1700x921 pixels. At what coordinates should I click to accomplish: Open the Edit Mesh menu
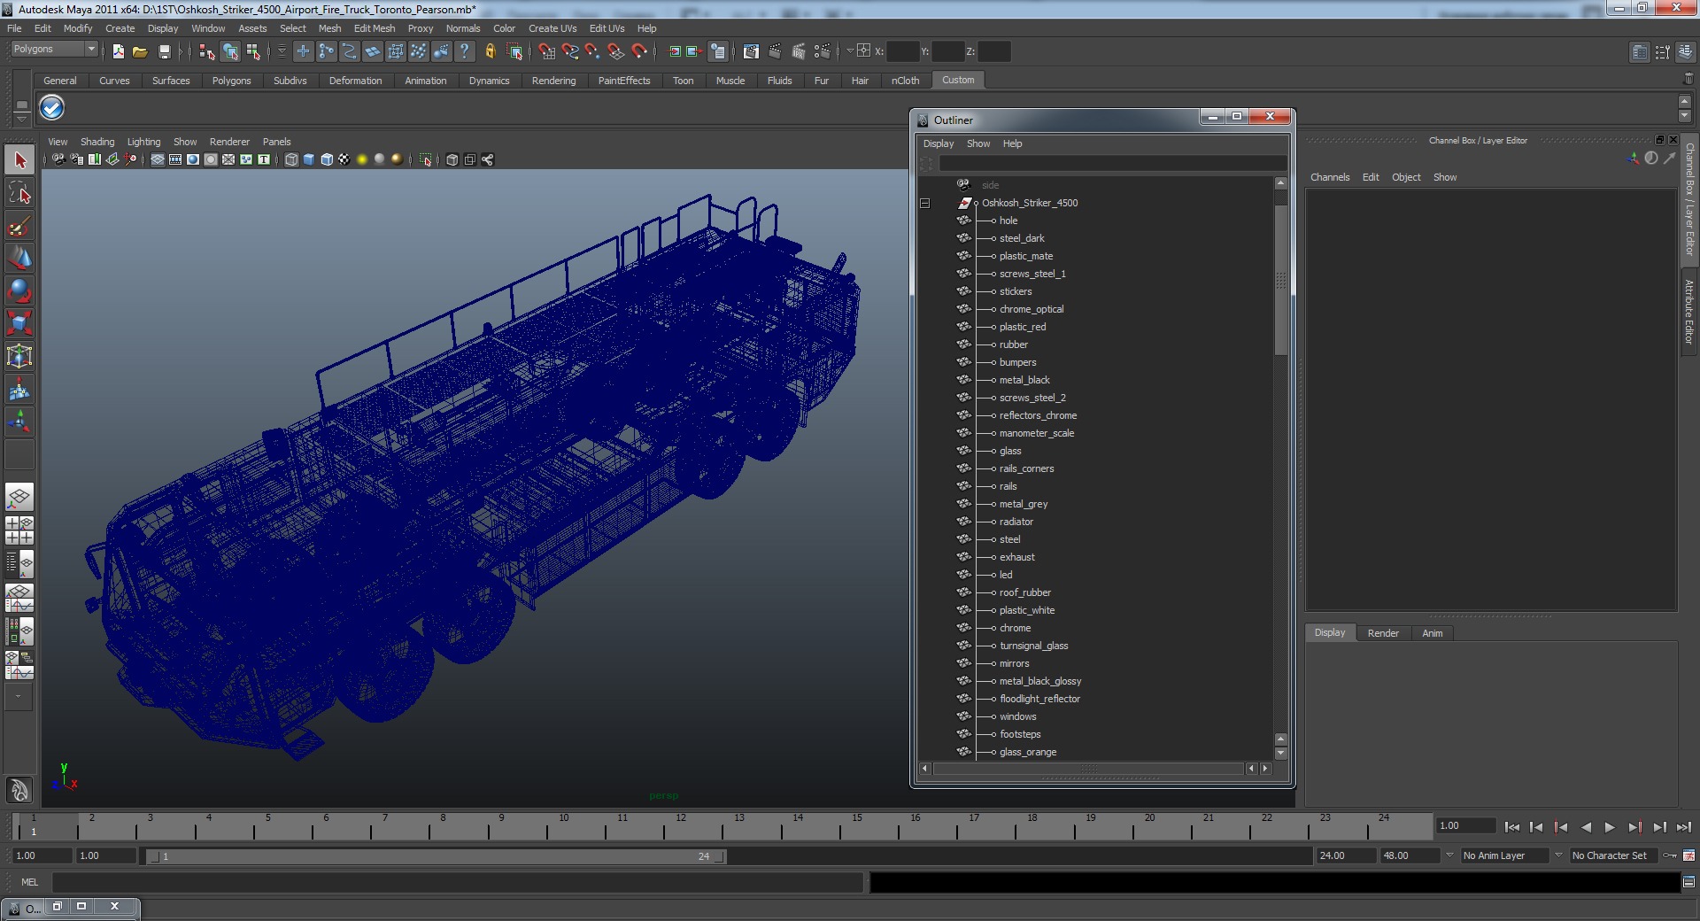375,28
